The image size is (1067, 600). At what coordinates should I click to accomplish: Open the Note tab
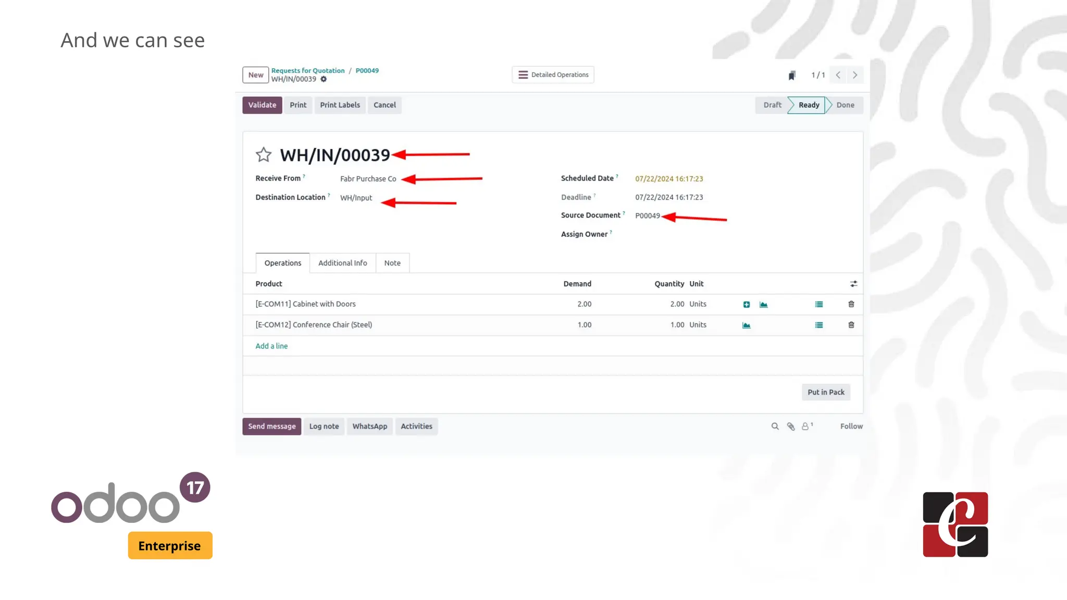pyautogui.click(x=392, y=263)
